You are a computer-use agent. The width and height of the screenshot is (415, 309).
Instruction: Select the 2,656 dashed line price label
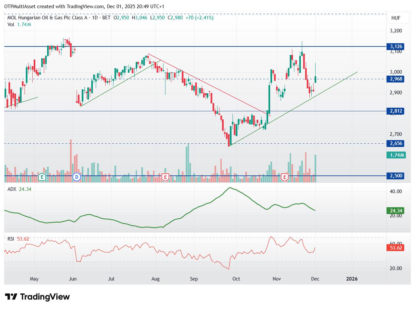pos(395,143)
